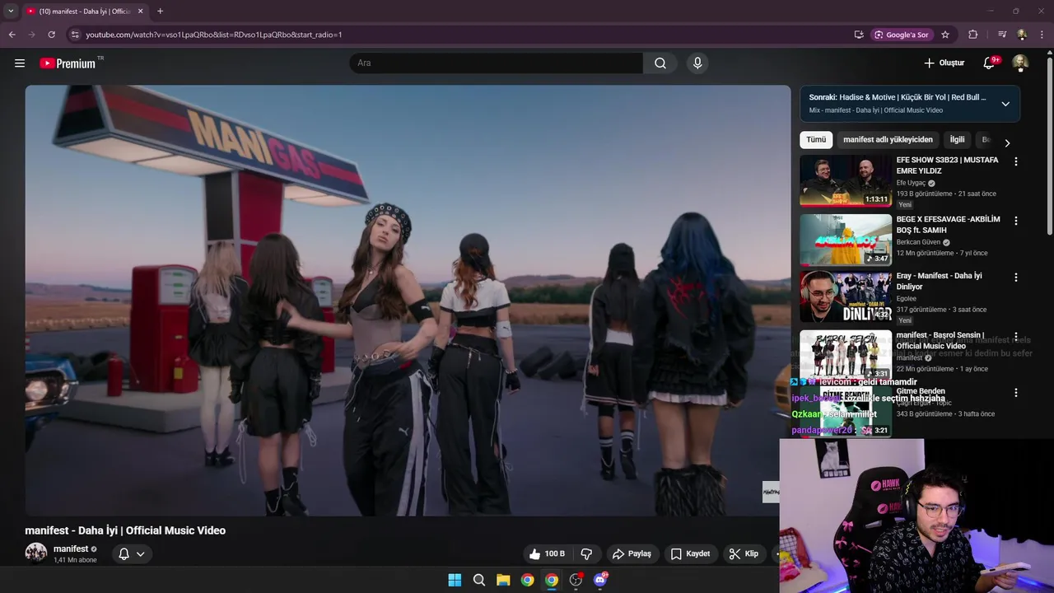Screen dimensions: 1054x593
Task: Dislike the video
Action: pyautogui.click(x=586, y=553)
